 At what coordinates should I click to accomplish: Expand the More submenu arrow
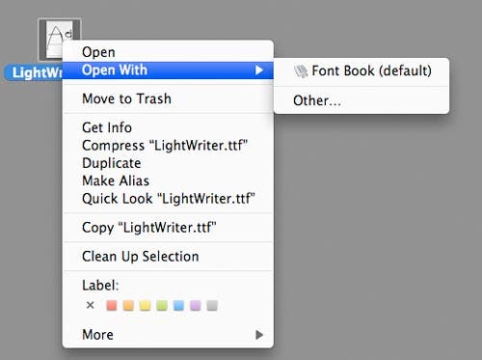click(259, 335)
